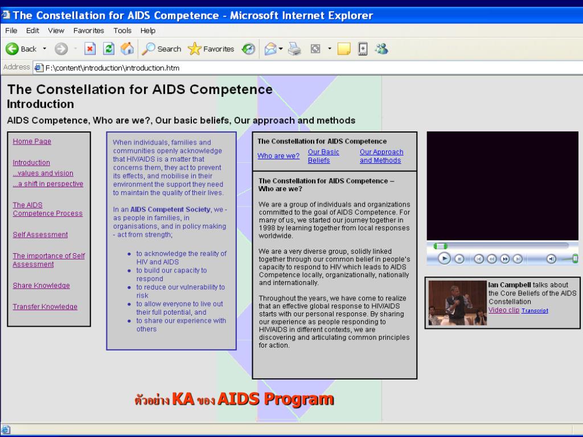Click the black video display area
This screenshot has width=583, height=437.
(x=502, y=186)
